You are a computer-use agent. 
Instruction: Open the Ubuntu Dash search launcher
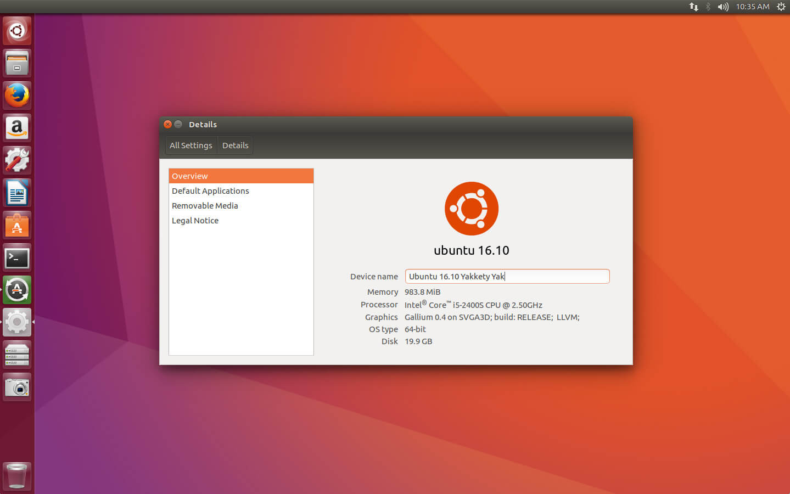(17, 31)
